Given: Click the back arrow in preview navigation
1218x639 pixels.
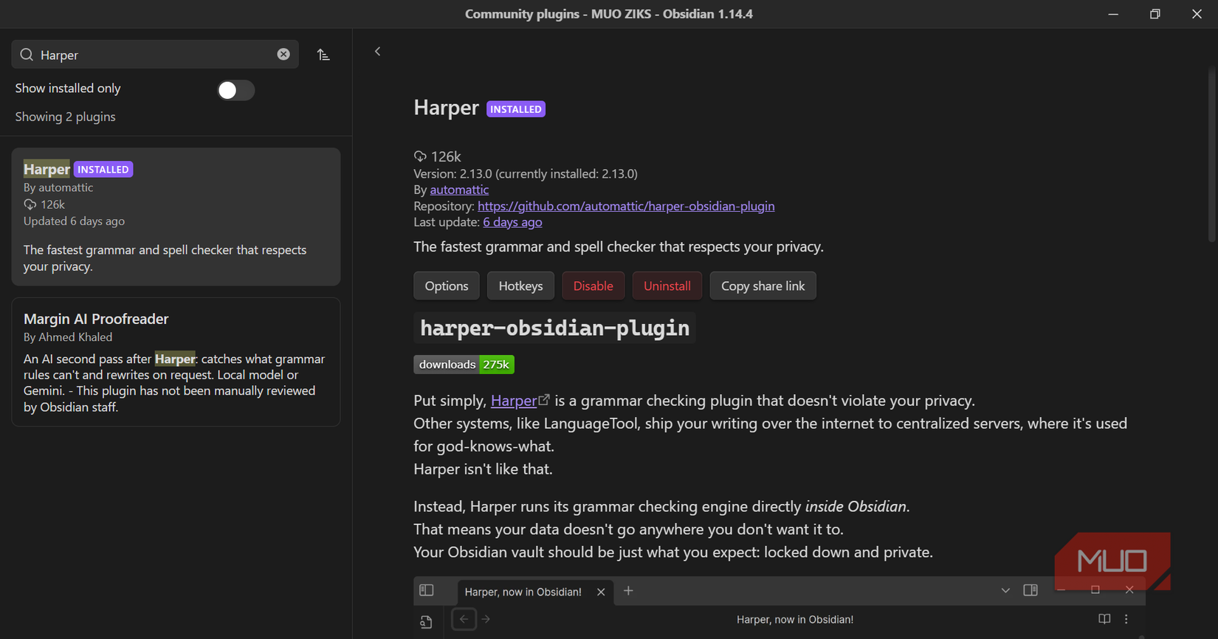Looking at the screenshot, I should (464, 619).
